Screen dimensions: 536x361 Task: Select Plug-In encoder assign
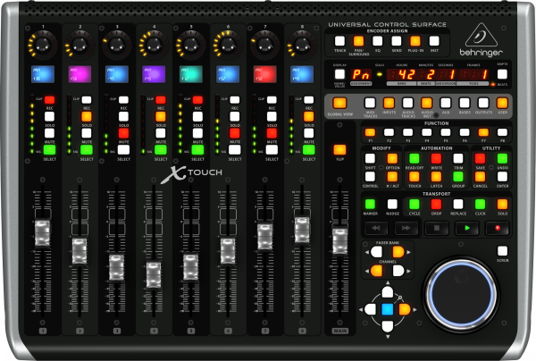415,41
